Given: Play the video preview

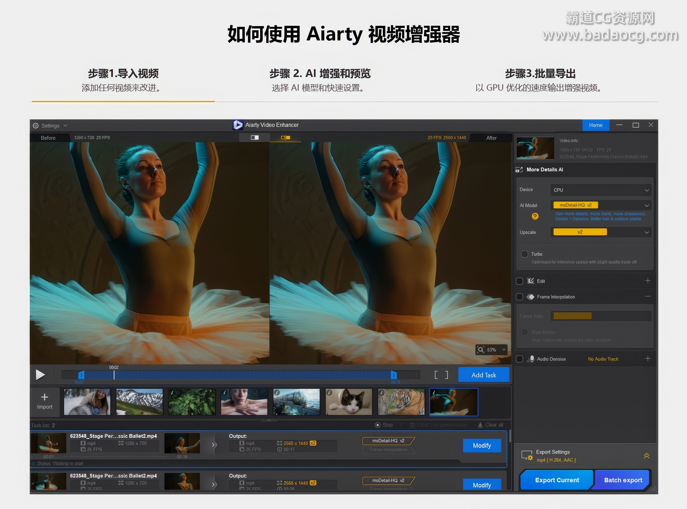Looking at the screenshot, I should coord(40,375).
